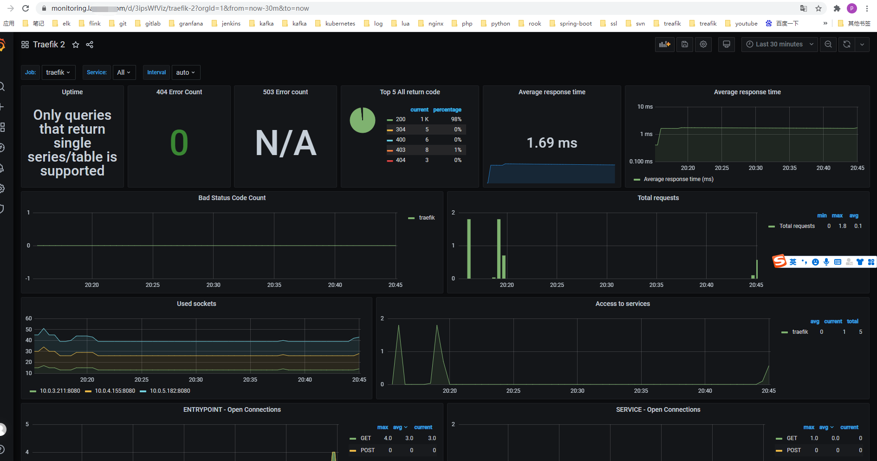Click the translate page icon in address bar

point(804,8)
